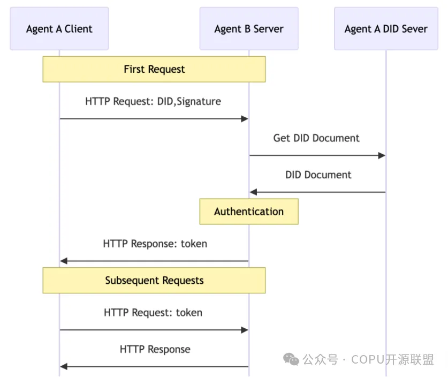Click the final 'HTTP Response' label
Viewport: 448px width, 377px height.
pyautogui.click(x=155, y=350)
